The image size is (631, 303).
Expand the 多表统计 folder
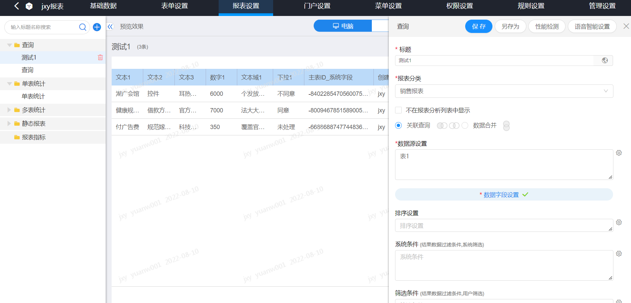(x=9, y=110)
